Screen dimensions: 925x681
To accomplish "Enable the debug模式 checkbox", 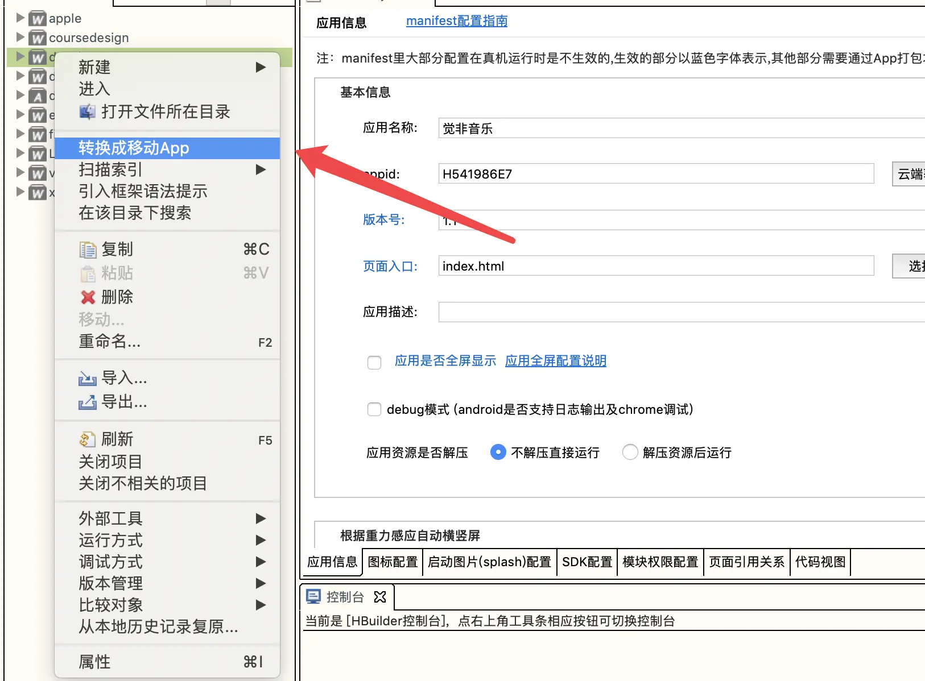I will [374, 409].
